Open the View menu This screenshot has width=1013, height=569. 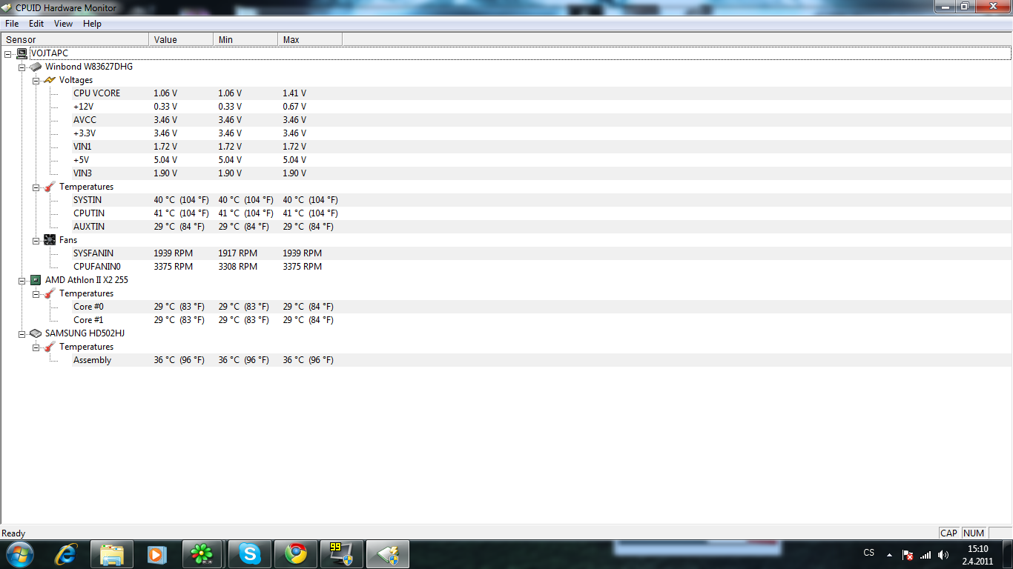click(x=64, y=24)
